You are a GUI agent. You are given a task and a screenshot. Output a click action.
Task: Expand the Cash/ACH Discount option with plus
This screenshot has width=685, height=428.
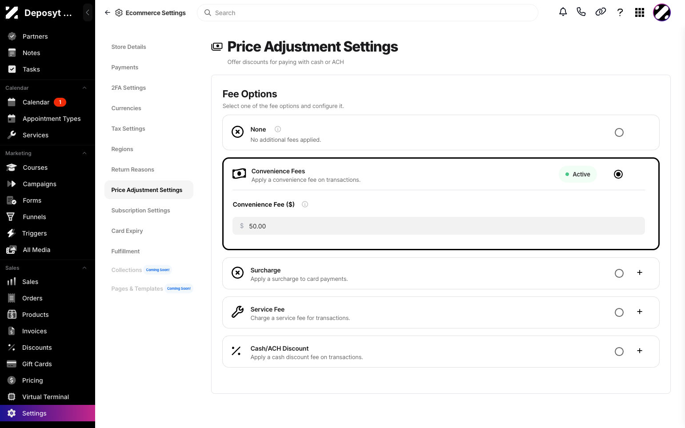[640, 351]
